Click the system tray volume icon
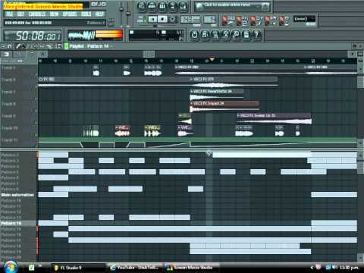Image resolution: width=364 pixels, height=273 pixels. (x=335, y=268)
